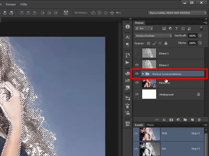Click the 3D scale video-camera icon
The width and height of the screenshot is (209, 156).
click(x=118, y=13)
